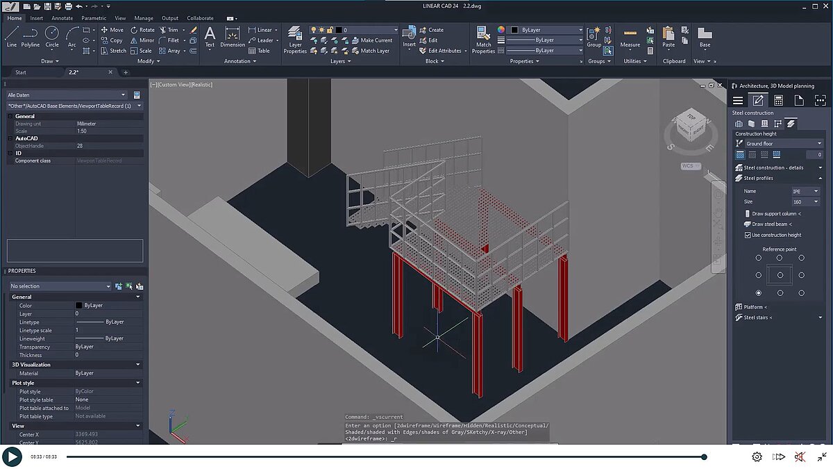Image resolution: width=833 pixels, height=469 pixels.
Task: Toggle the layer visibility lightbulb
Action: (x=314, y=29)
